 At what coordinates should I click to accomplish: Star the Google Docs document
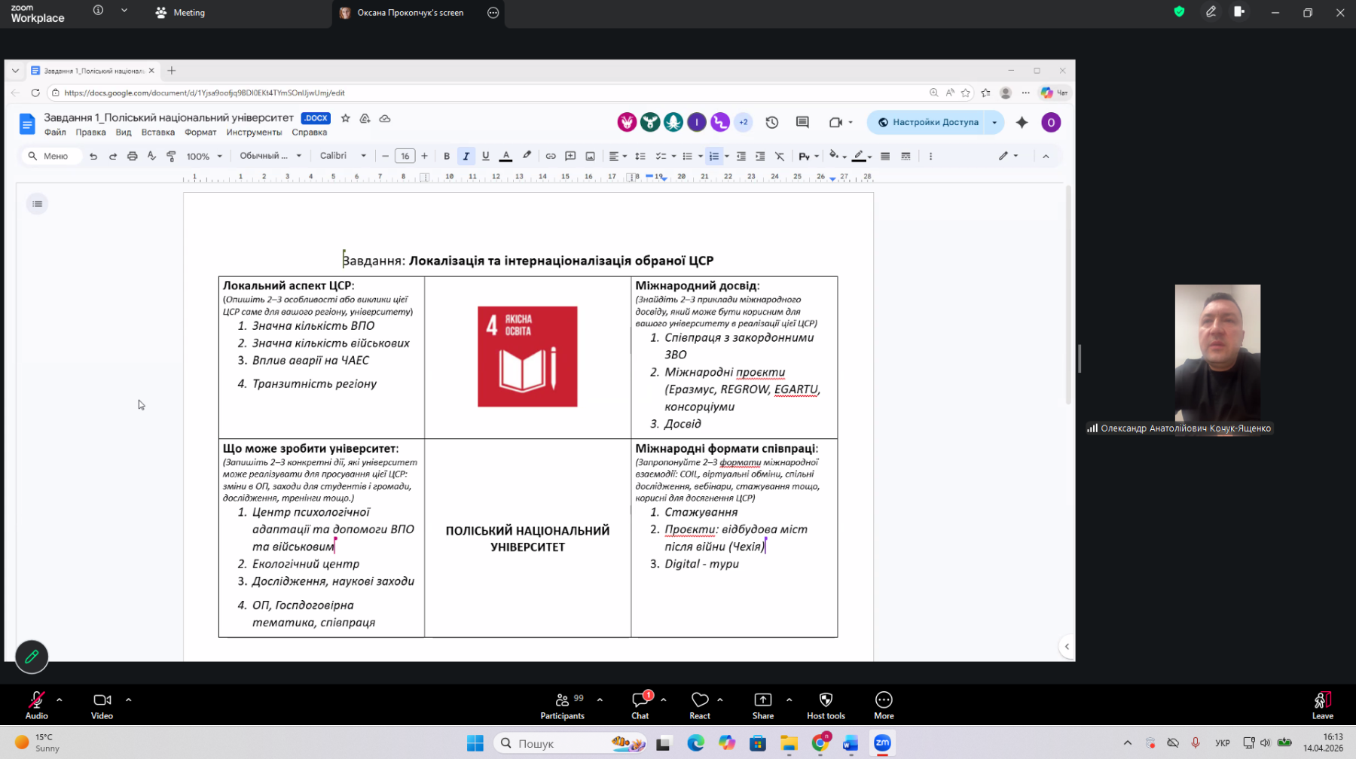pyautogui.click(x=346, y=118)
